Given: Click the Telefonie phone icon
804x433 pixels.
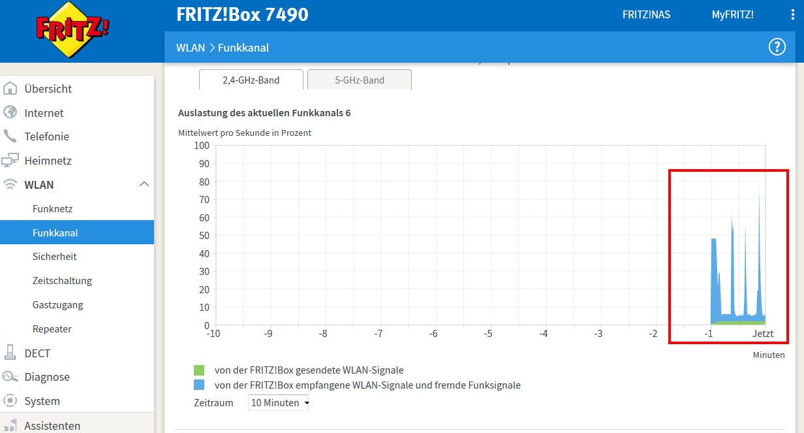Looking at the screenshot, I should tap(10, 136).
